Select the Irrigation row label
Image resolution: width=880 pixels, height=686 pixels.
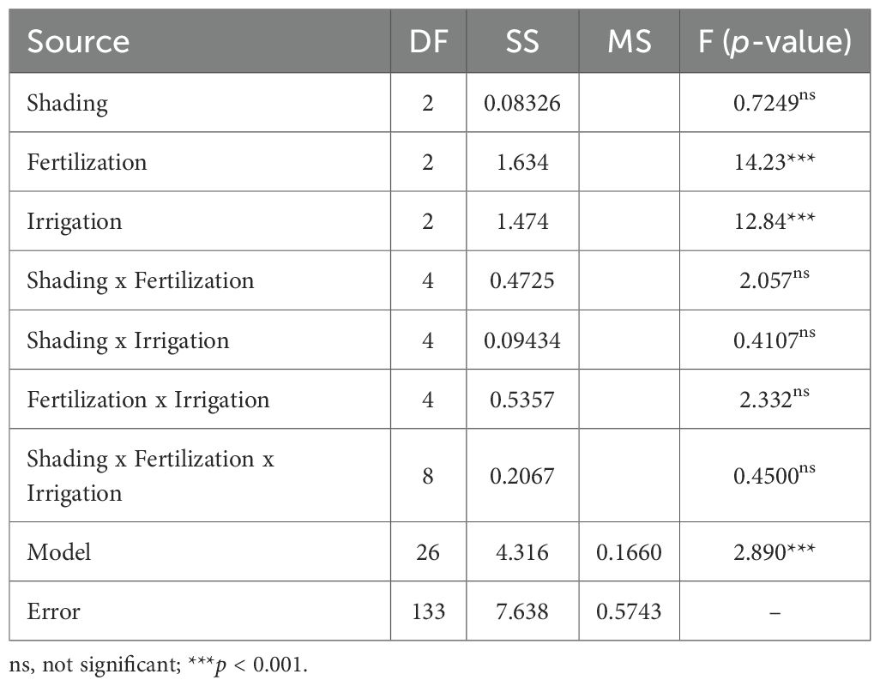[75, 221]
